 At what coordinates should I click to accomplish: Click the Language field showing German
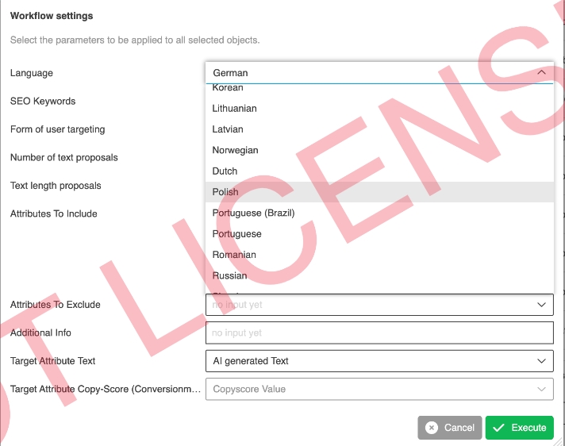click(x=365, y=73)
